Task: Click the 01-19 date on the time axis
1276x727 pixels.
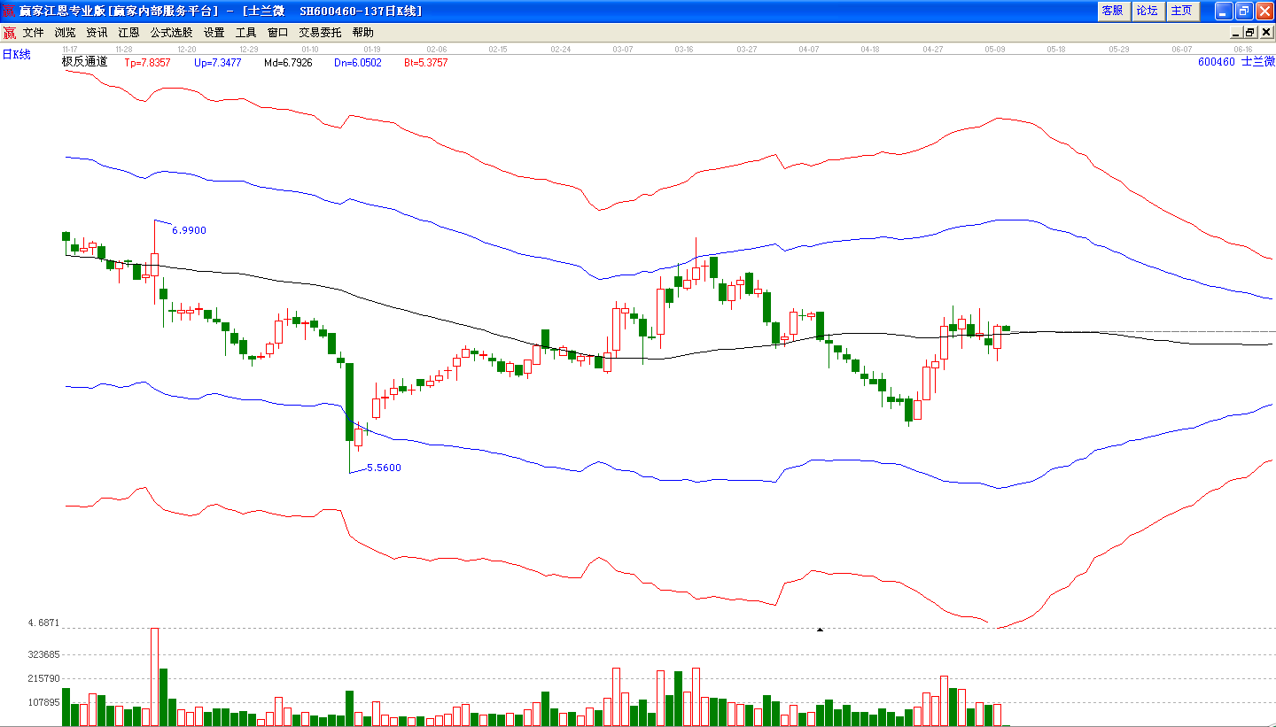Action: coord(372,50)
